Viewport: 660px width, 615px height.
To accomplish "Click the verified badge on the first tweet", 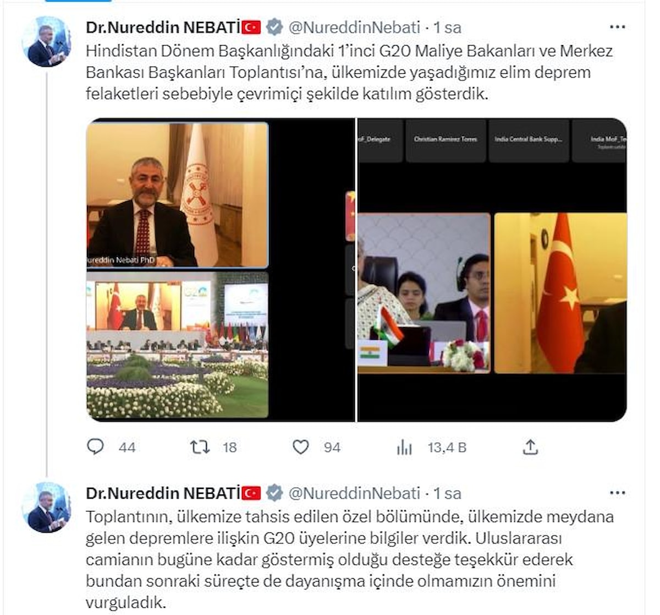I will click(x=274, y=27).
